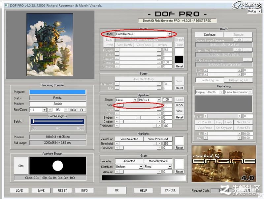The height and width of the screenshot is (199, 264).
Task: Click the LOAD settings button
Action: point(19,190)
